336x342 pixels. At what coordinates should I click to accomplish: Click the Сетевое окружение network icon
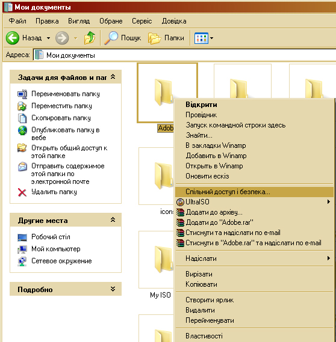(x=22, y=261)
